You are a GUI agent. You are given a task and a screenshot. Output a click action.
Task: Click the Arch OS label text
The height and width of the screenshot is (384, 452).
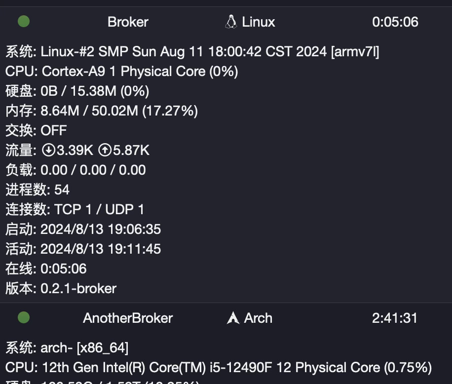(258, 318)
